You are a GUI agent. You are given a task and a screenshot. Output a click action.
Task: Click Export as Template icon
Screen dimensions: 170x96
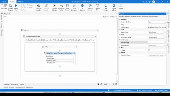pos(11,6)
